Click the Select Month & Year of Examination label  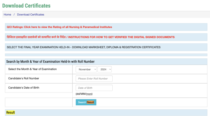click(32, 69)
